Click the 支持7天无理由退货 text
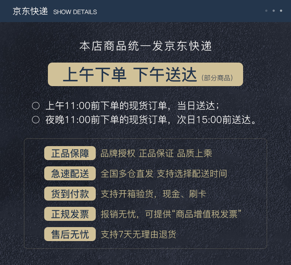 coord(138,234)
